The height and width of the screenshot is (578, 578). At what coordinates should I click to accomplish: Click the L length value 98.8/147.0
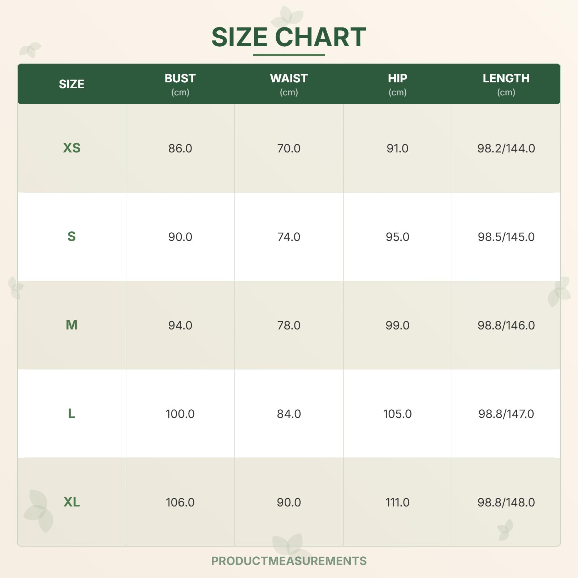click(x=506, y=414)
